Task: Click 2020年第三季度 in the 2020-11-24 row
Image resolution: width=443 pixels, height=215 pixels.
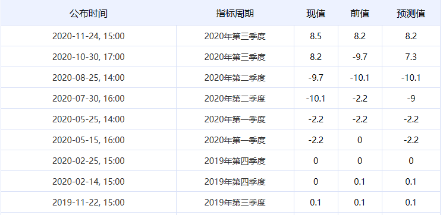Action: coord(235,36)
